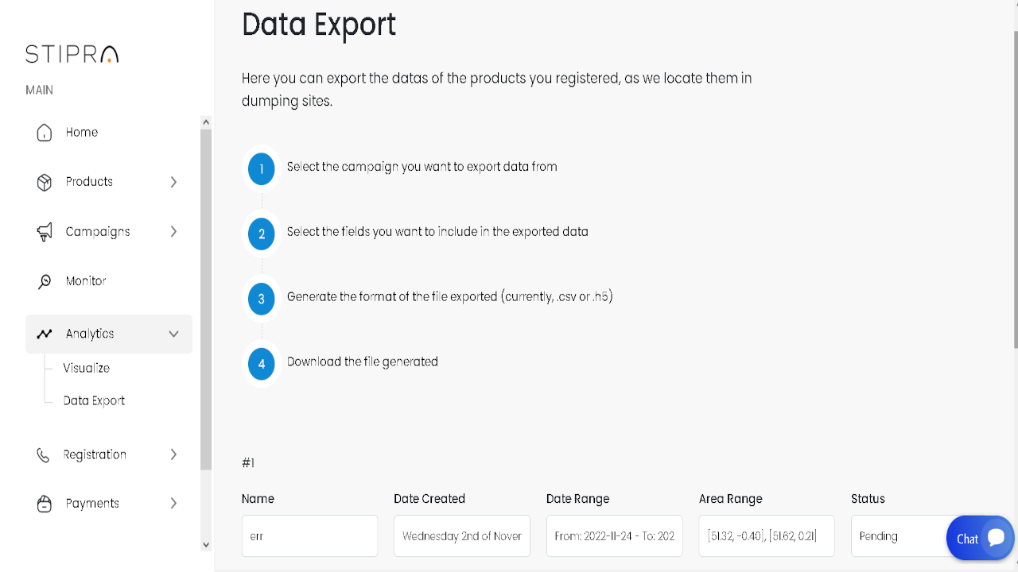The height and width of the screenshot is (572, 1018).
Task: Click the Analytics line chart icon
Action: click(45, 334)
